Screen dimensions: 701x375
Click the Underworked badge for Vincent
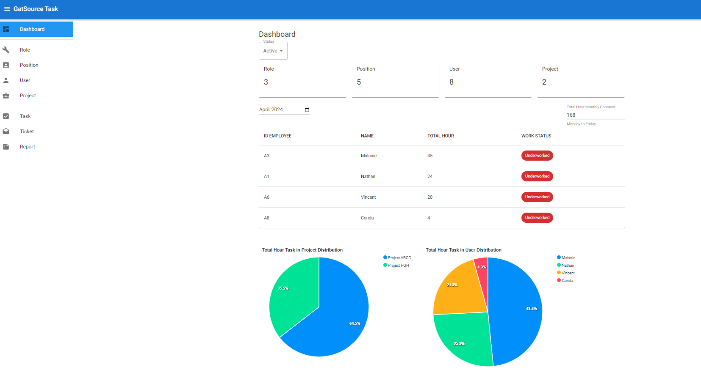pyautogui.click(x=537, y=197)
